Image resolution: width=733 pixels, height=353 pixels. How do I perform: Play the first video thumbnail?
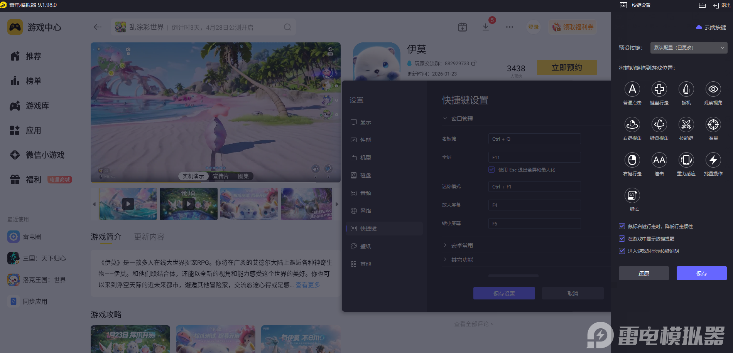coord(128,204)
